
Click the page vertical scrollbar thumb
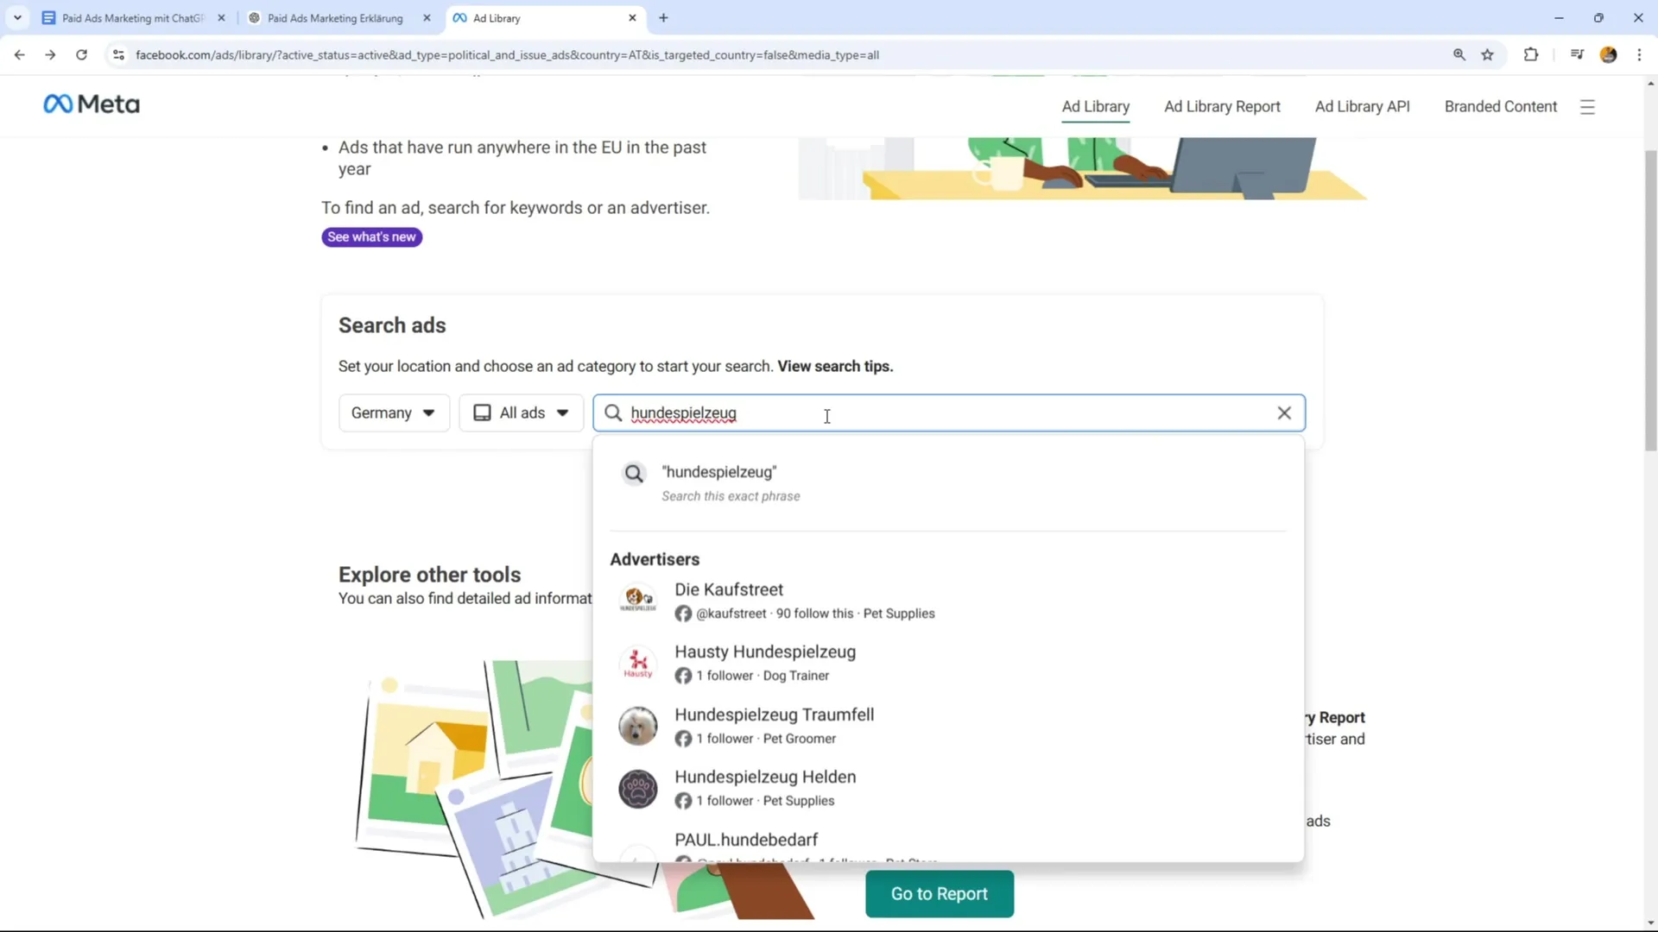(1650, 300)
